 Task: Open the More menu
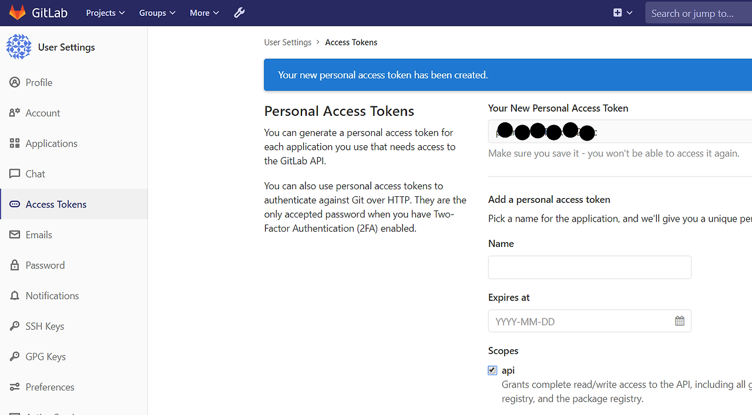point(203,12)
